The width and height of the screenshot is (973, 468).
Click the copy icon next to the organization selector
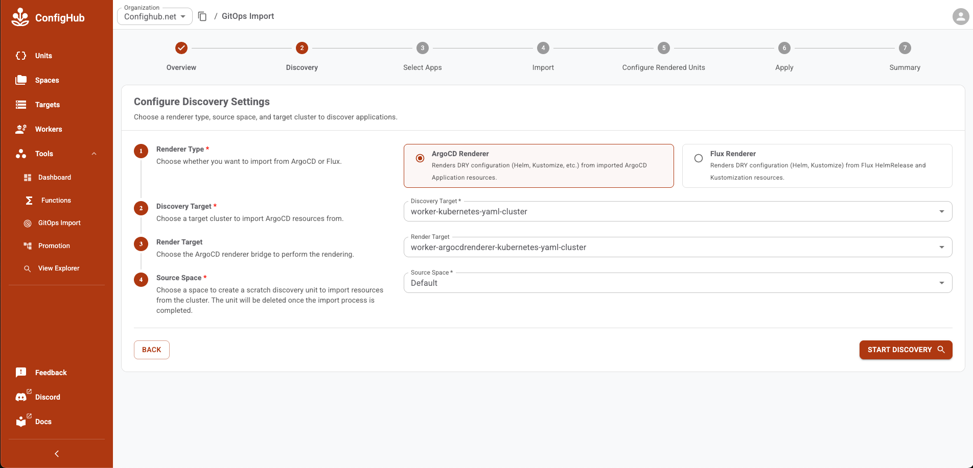pos(202,16)
